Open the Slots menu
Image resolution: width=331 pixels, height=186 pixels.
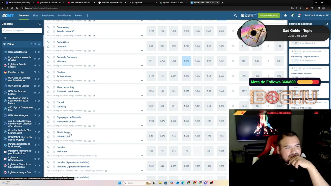pyautogui.click(x=35, y=16)
